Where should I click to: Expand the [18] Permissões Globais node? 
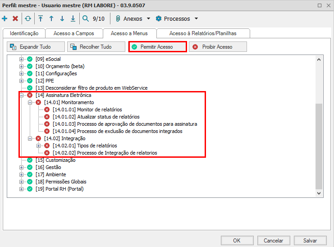(x=21, y=182)
